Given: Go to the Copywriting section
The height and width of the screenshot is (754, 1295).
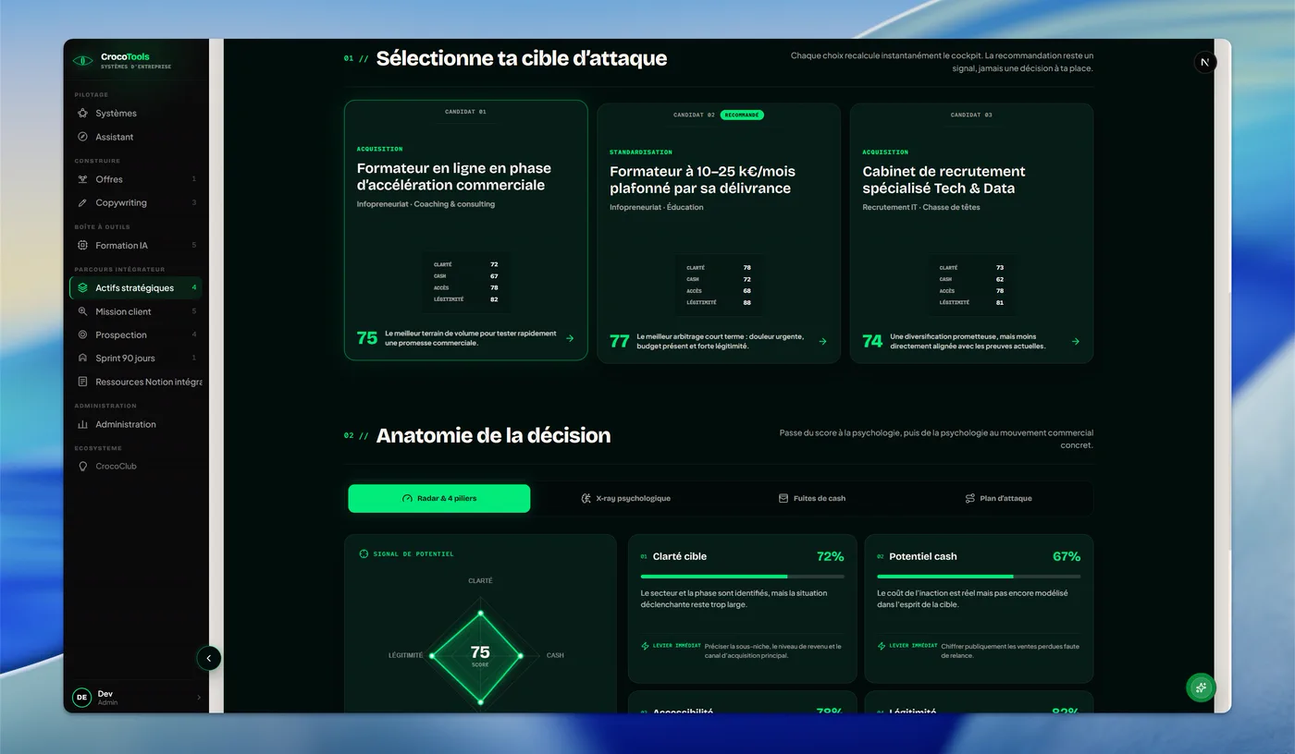Looking at the screenshot, I should (x=136, y=202).
